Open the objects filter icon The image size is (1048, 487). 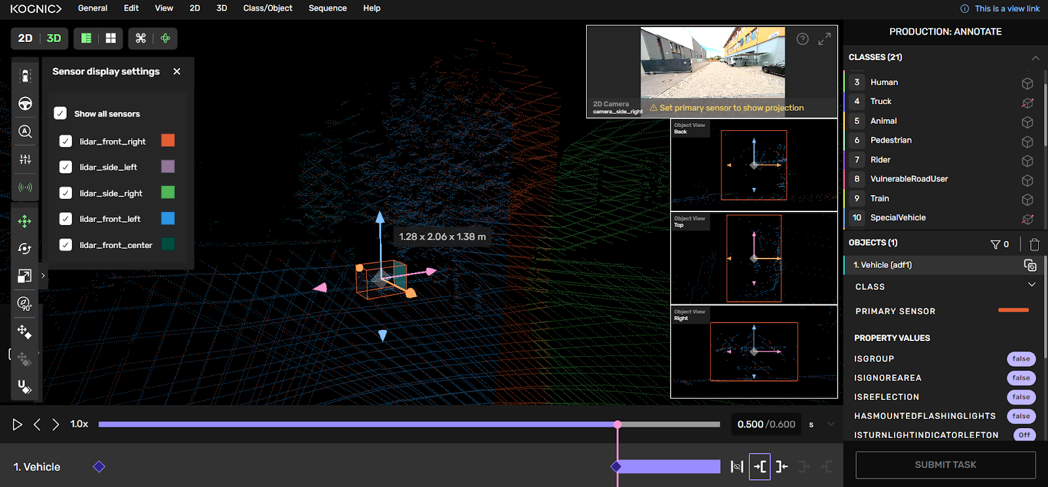[x=996, y=244]
